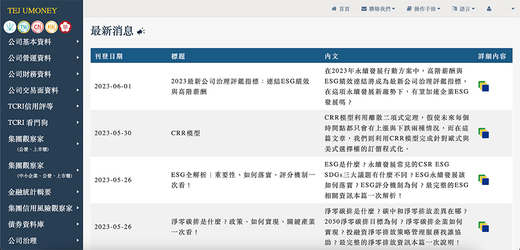The height and width of the screenshot is (250, 520).
Task: Open details icon for ESG全解析 row
Action: (x=484, y=180)
